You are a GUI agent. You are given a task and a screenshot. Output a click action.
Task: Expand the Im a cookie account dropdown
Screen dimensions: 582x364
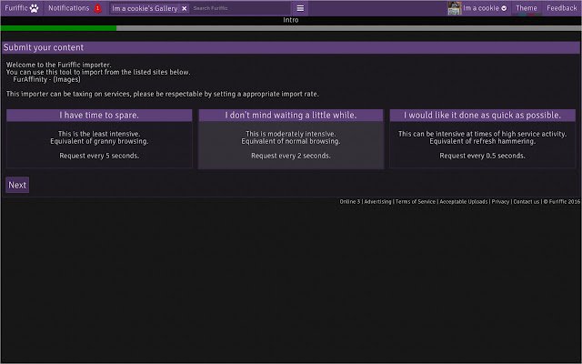click(x=504, y=8)
